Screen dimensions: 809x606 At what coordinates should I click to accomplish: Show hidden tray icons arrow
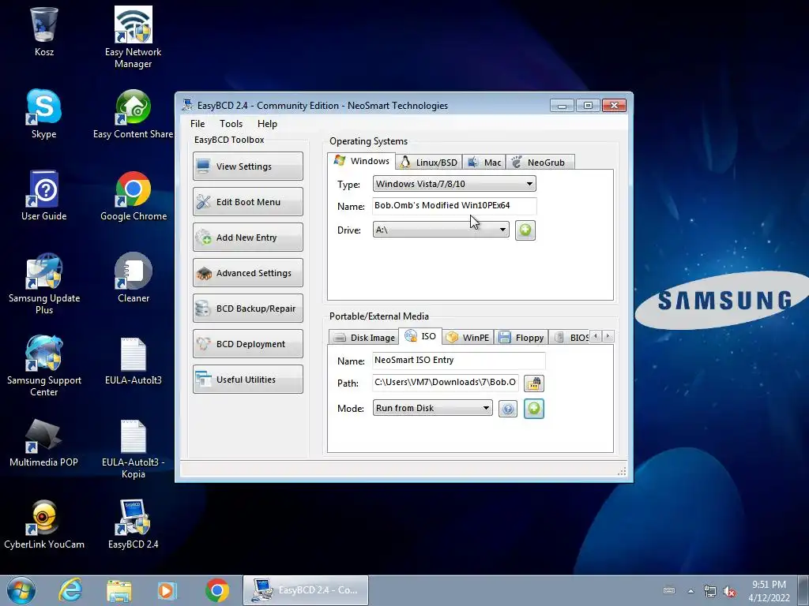click(x=690, y=591)
